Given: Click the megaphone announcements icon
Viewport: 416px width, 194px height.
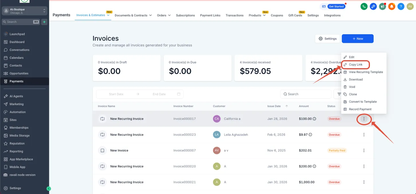Looking at the screenshot, I should click(382, 7).
